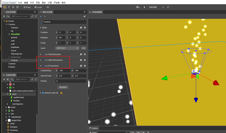This screenshot has height=133, width=226.
Task: Expand the cc.ParticleSystem component
Action: click(41, 54)
